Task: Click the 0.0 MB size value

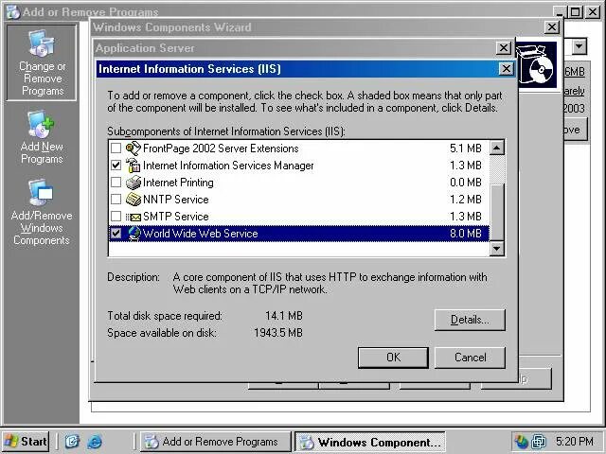Action: (466, 183)
